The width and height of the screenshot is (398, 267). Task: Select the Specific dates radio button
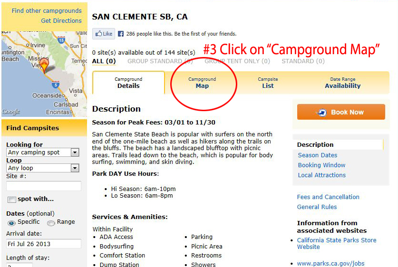[11, 223]
